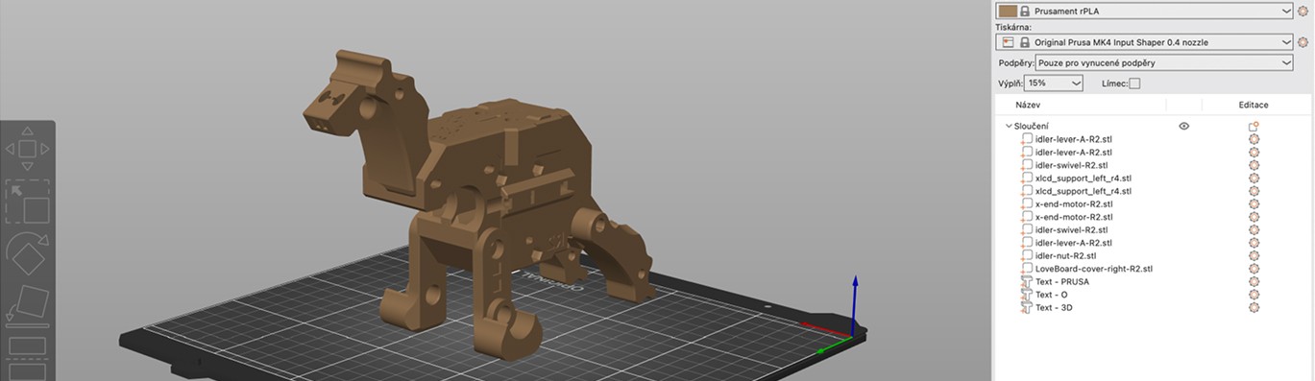Collapse the Sloučení tree node
1315x381 pixels.
(x=1009, y=126)
